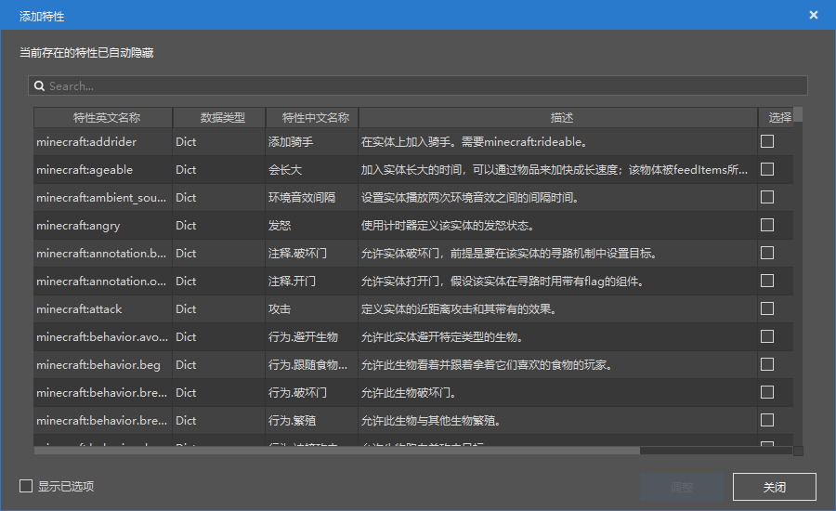Select the minecraft:behavior.avo... name cell
This screenshot has width=836, height=511.
(x=103, y=337)
